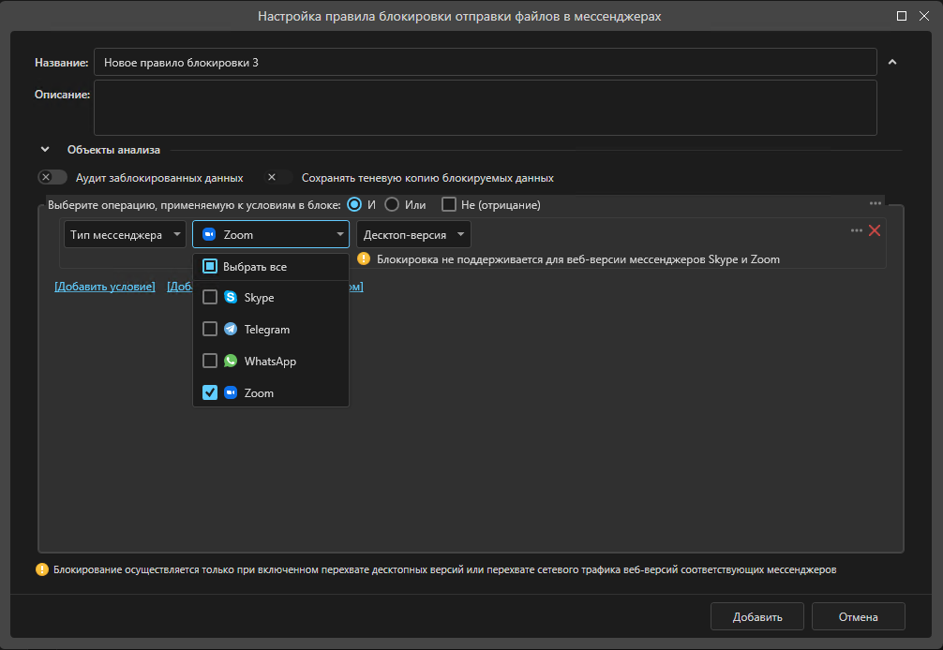Open the 'Десктоп-версия' dropdown
Viewport: 943px width, 650px height.
[x=413, y=234]
